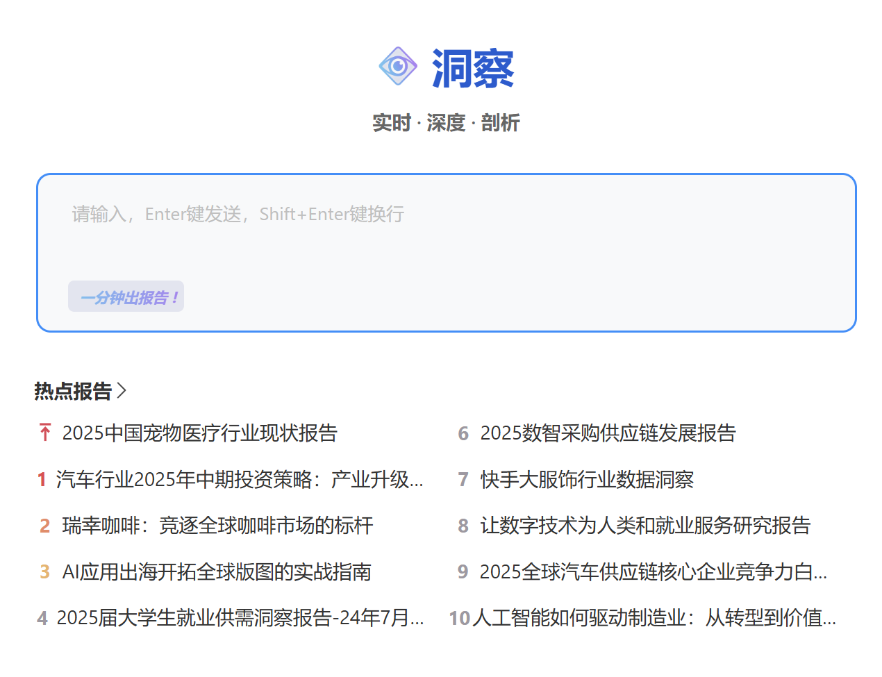Select AI应用出海开拓全球版图的实战指南
Viewport: 882px width, 677px height.
tap(217, 572)
